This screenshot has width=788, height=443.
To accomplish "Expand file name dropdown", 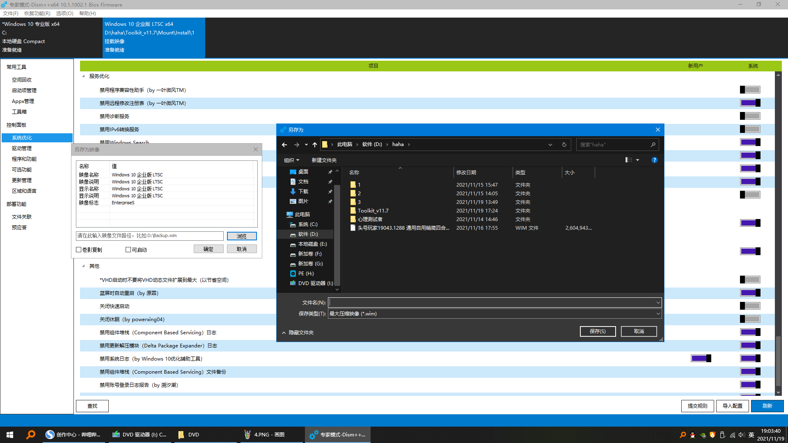I will tap(658, 303).
